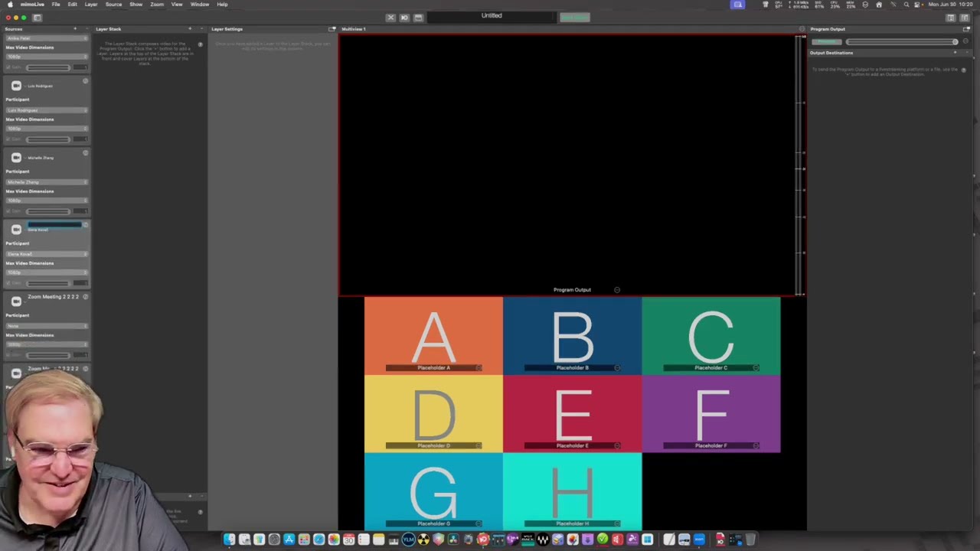Click the Zoom Meeting 2 2 2 2 source icon
Screen dimensions: 980x551
click(16, 302)
